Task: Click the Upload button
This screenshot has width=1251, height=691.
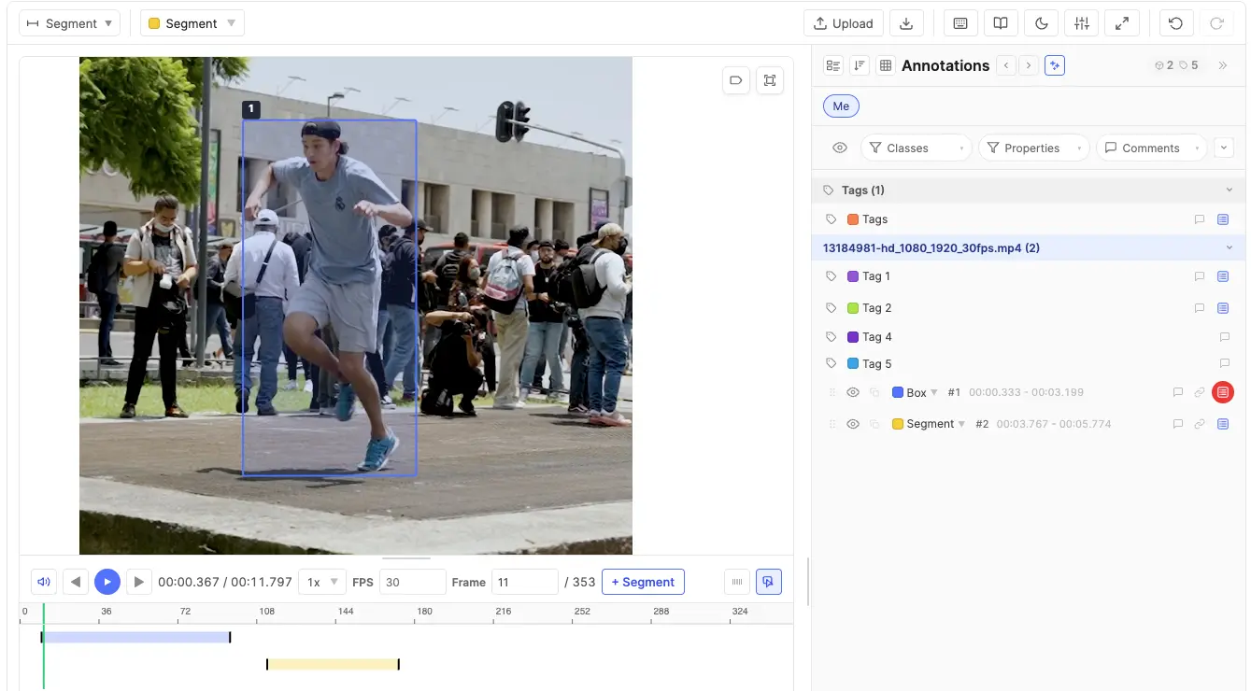Action: coord(844,23)
